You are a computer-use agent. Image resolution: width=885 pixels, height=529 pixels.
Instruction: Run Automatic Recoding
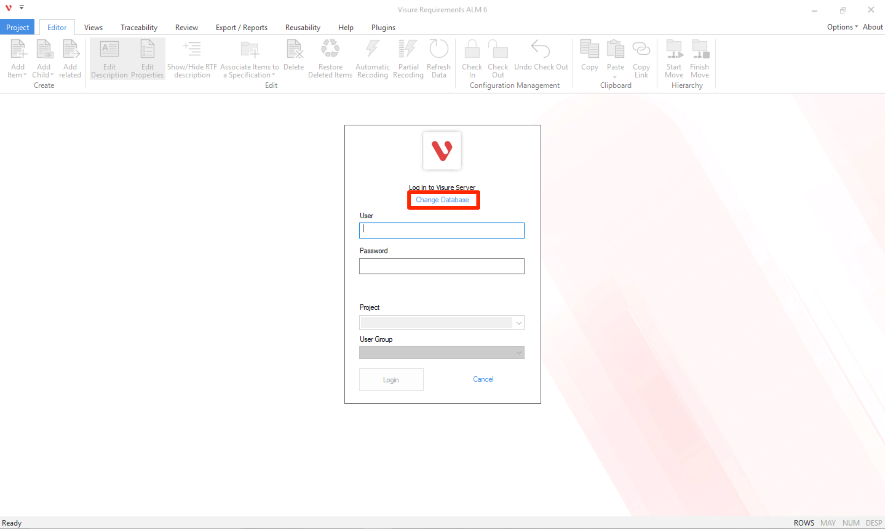372,59
